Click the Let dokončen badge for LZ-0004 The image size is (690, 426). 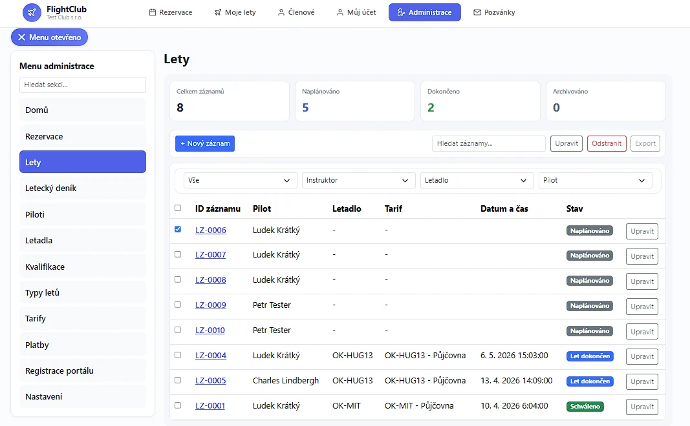pyautogui.click(x=590, y=356)
